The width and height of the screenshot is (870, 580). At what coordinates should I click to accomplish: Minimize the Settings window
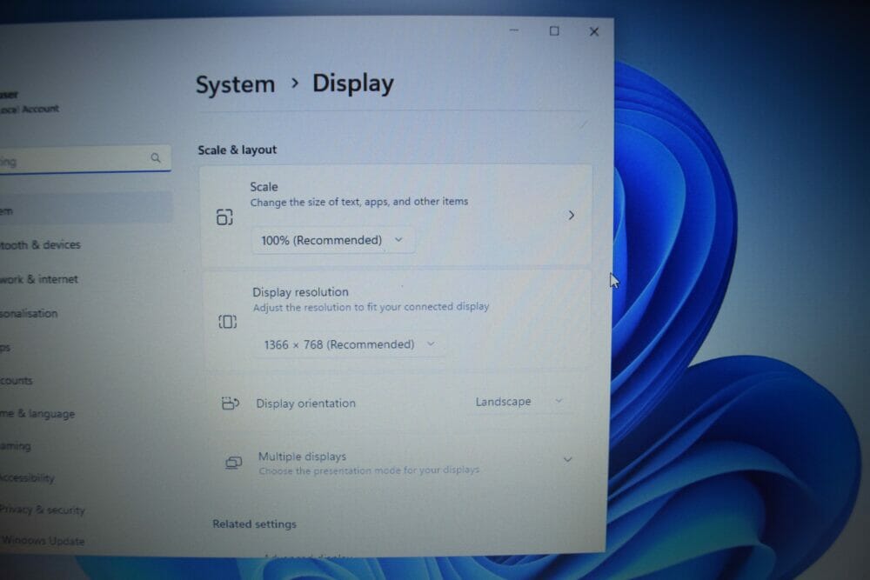pos(514,30)
